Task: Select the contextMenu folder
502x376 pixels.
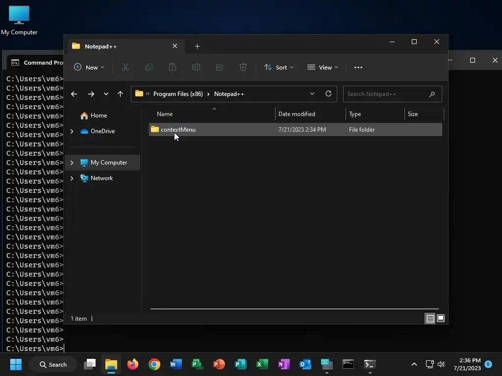Action: pyautogui.click(x=295, y=129)
